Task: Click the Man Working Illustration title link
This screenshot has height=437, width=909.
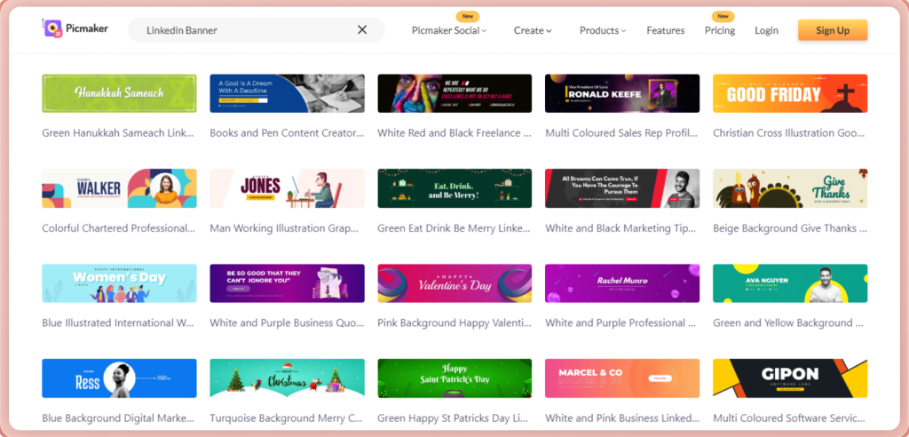Action: point(287,228)
